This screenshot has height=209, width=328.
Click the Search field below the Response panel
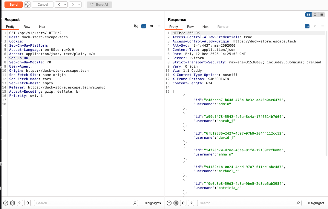(248, 203)
